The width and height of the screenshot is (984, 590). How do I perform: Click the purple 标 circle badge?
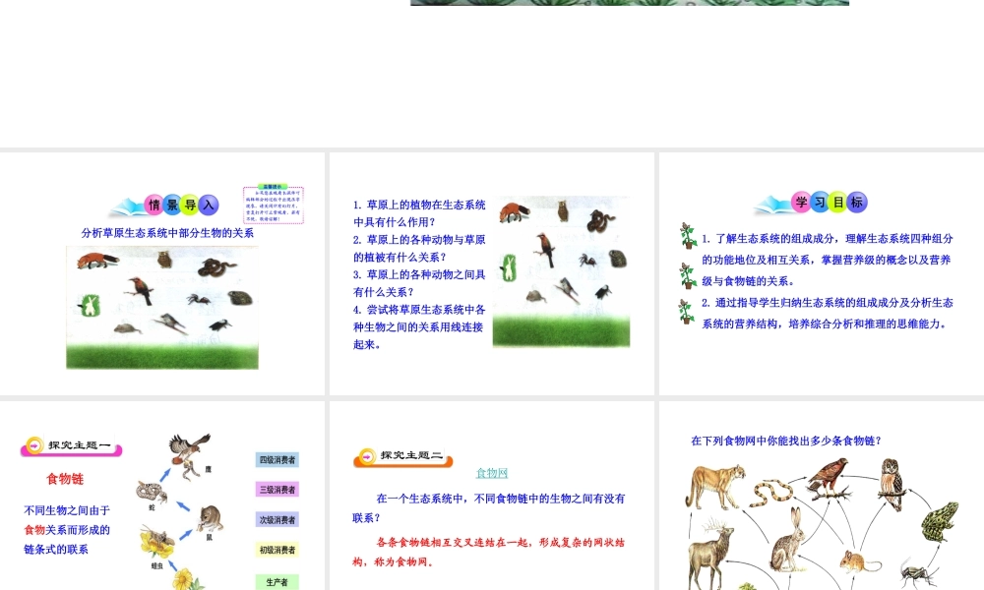pos(857,202)
